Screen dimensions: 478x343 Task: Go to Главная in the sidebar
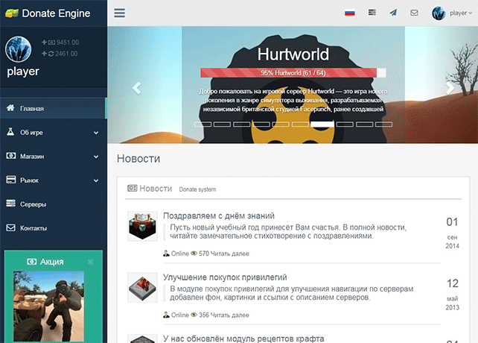coord(32,109)
